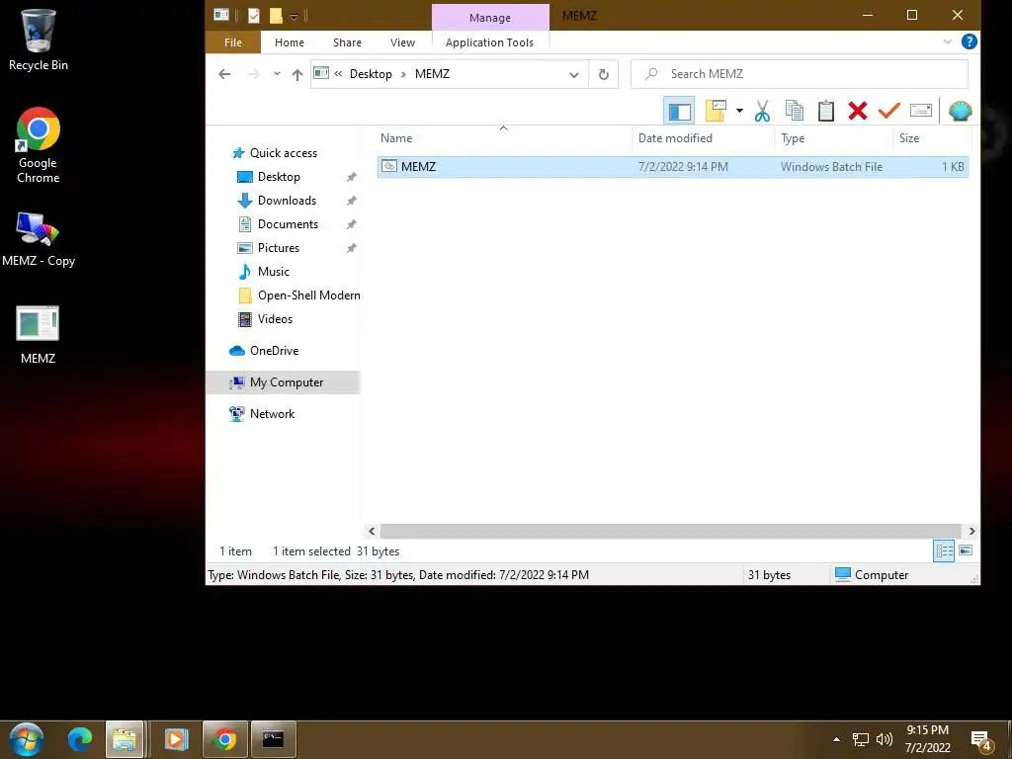Image resolution: width=1012 pixels, height=759 pixels.
Task: Open Documents in the navigation pane
Action: point(288,224)
